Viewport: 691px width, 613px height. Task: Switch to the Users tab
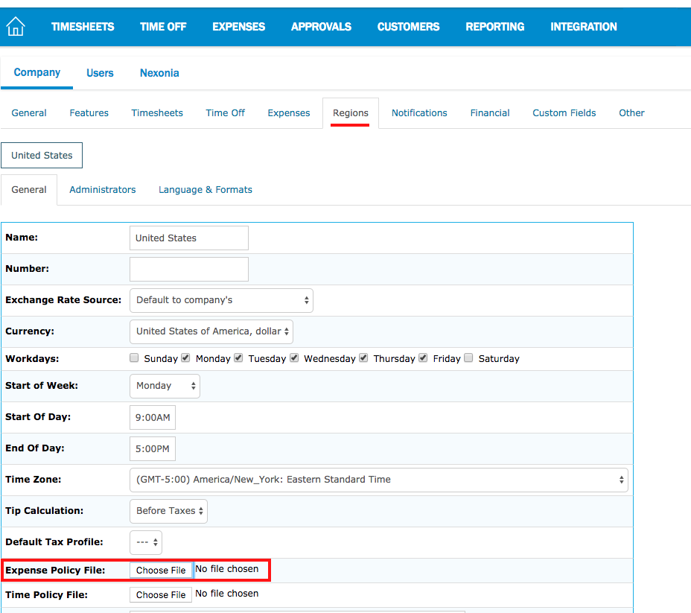point(100,73)
